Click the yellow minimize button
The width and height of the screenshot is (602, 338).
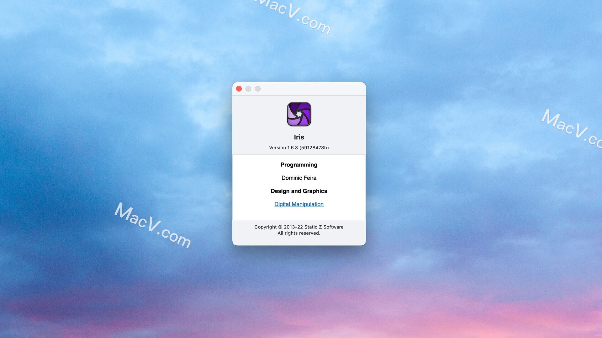(248, 89)
